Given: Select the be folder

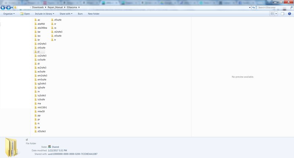Looking at the screenshot, I should (37, 32).
